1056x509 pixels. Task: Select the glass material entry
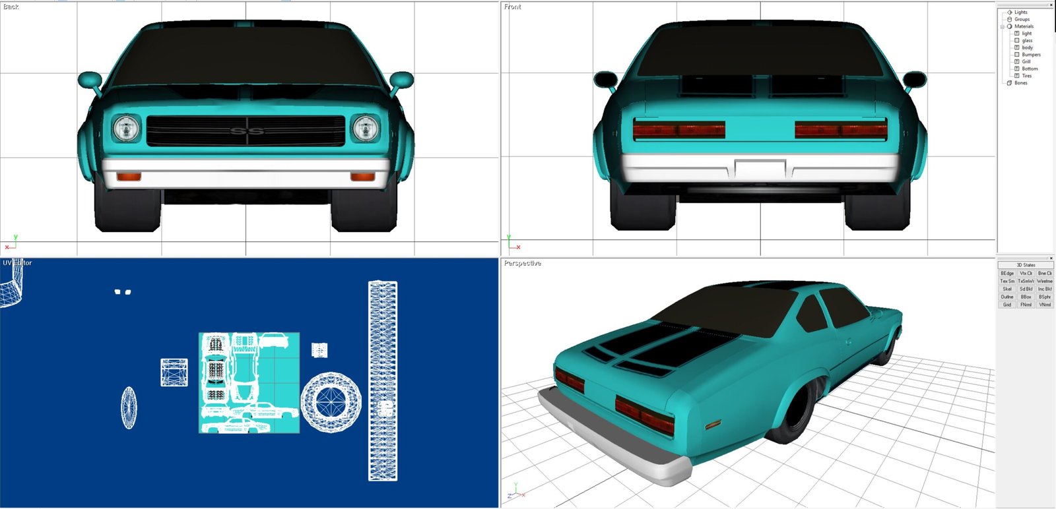1027,40
